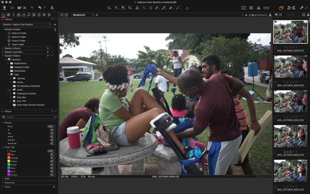
Task: Toggle the proofing glasses icon
Action: (266, 8)
